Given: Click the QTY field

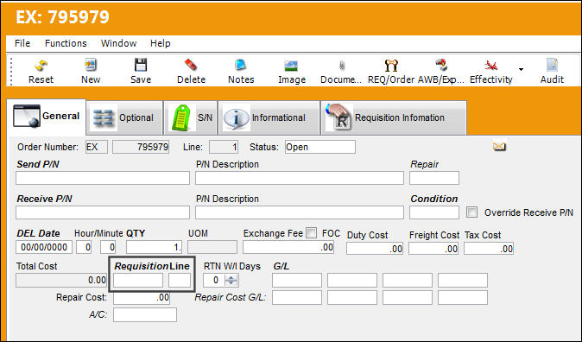Looking at the screenshot, I should click(154, 247).
